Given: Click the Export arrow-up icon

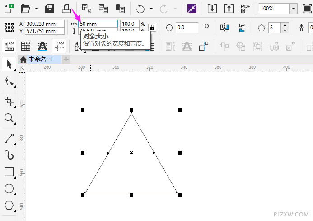Looking at the screenshot, I should [229, 8].
